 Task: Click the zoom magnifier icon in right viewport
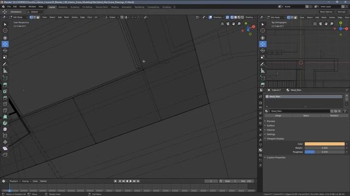(x=332, y=23)
